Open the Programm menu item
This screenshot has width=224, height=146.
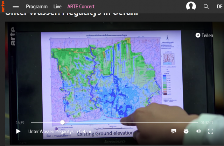pos(37,7)
